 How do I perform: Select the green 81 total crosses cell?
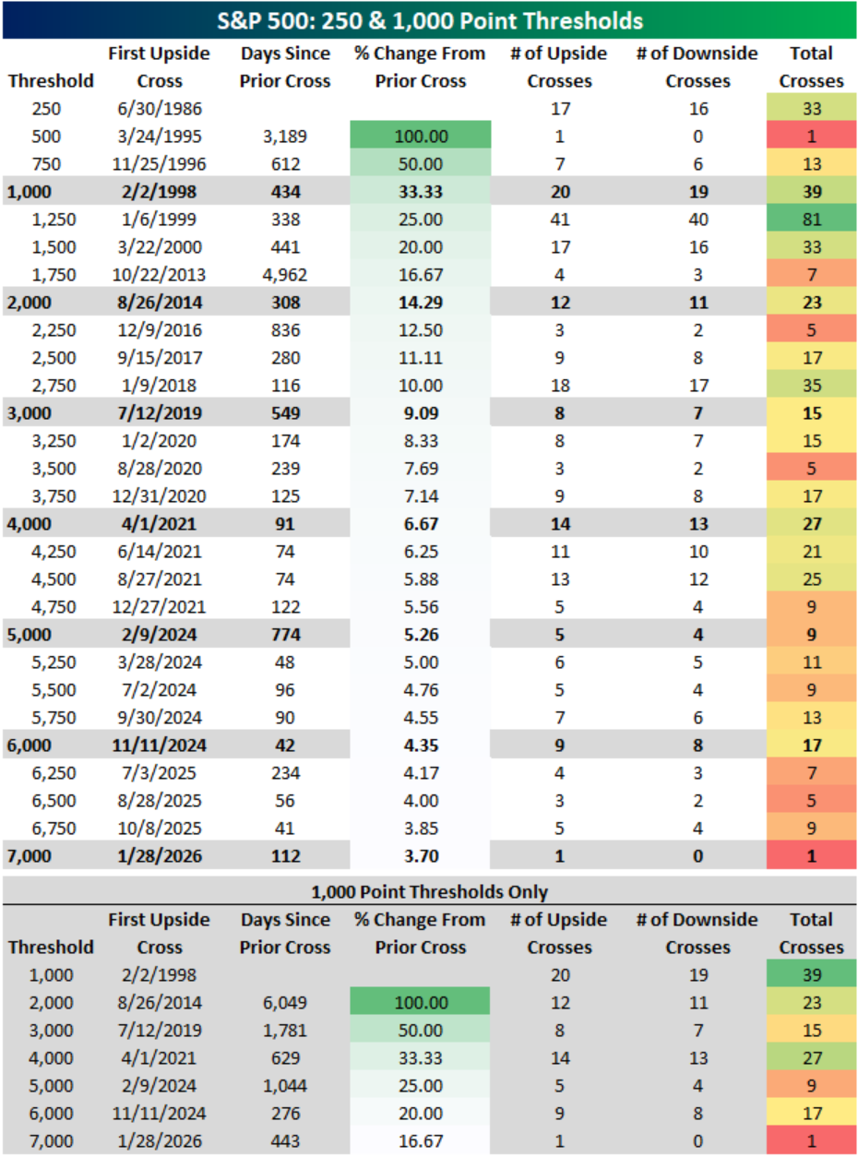(811, 221)
